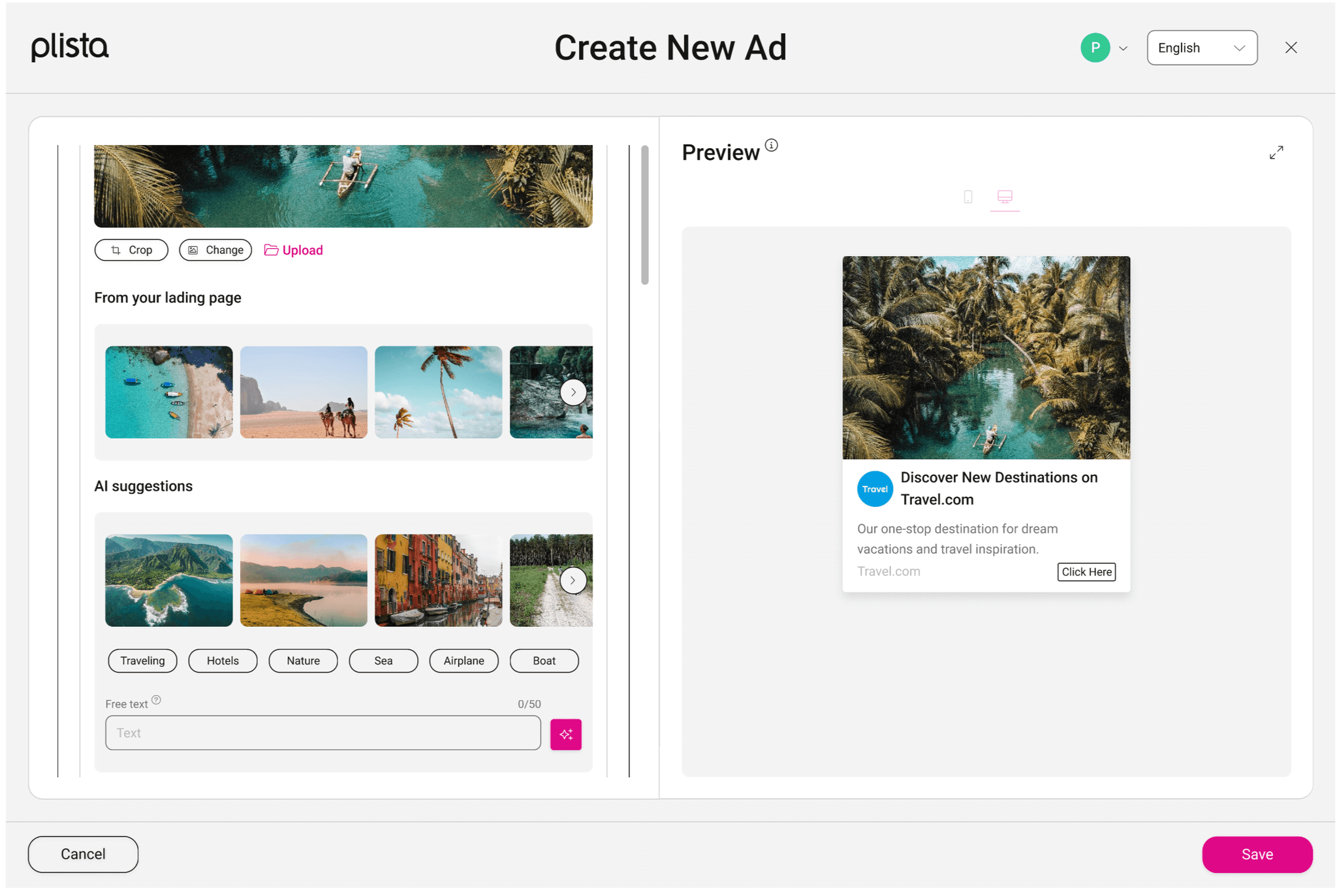Click the Free text help icon
Screen dimensions: 1337x894
click(x=156, y=700)
